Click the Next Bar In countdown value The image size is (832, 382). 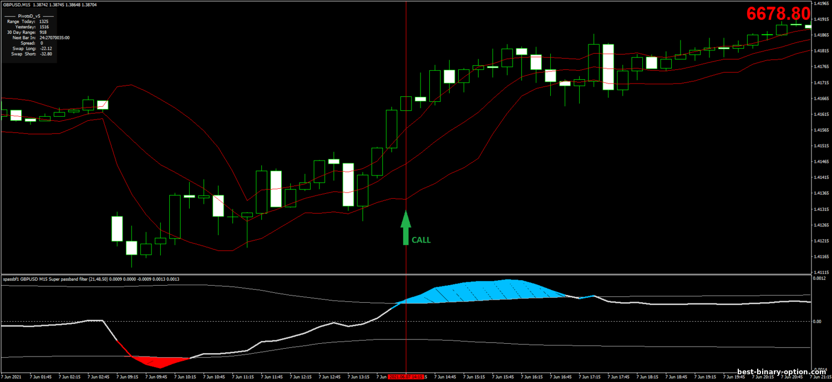coord(54,38)
